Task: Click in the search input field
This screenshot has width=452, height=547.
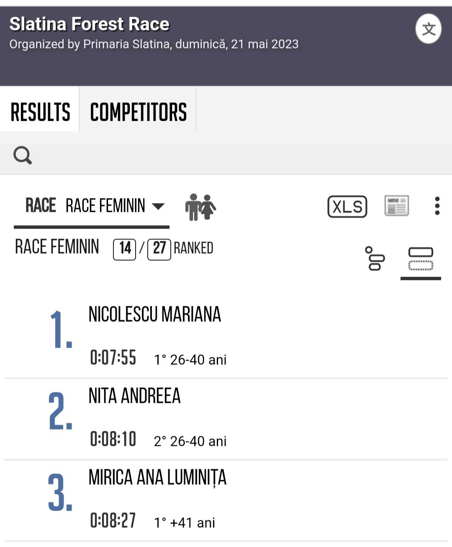Action: tap(234, 155)
